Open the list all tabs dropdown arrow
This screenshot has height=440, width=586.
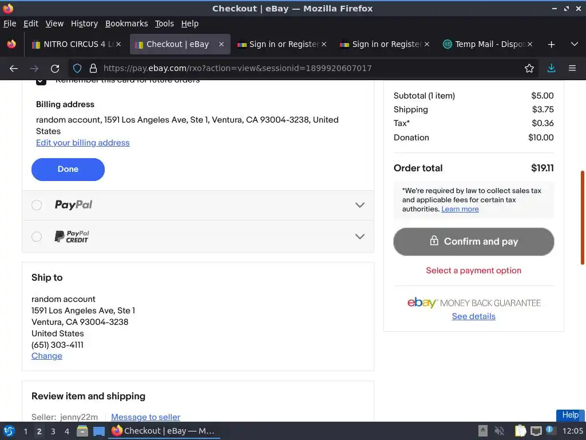(575, 44)
